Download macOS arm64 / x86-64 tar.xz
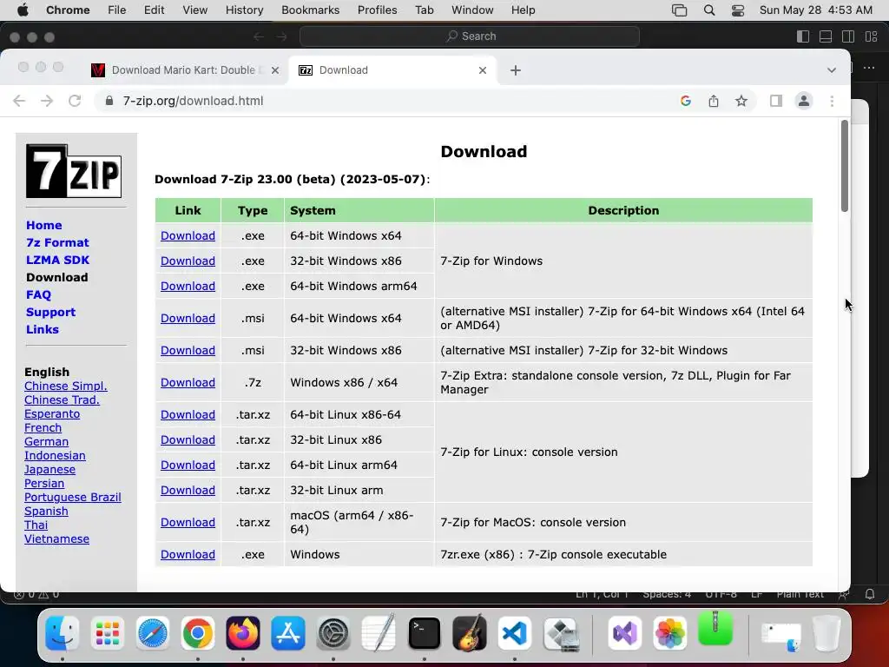Viewport: 889px width, 667px height. point(188,522)
